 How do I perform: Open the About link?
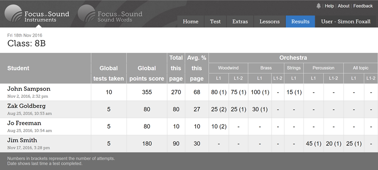(343, 6)
